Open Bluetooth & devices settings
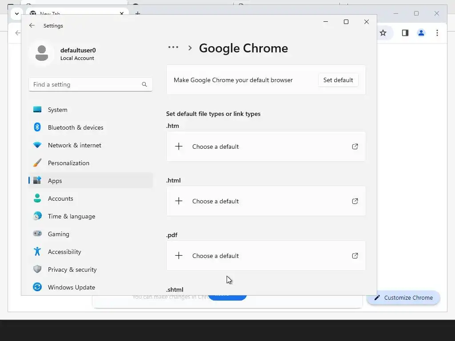 (91, 127)
